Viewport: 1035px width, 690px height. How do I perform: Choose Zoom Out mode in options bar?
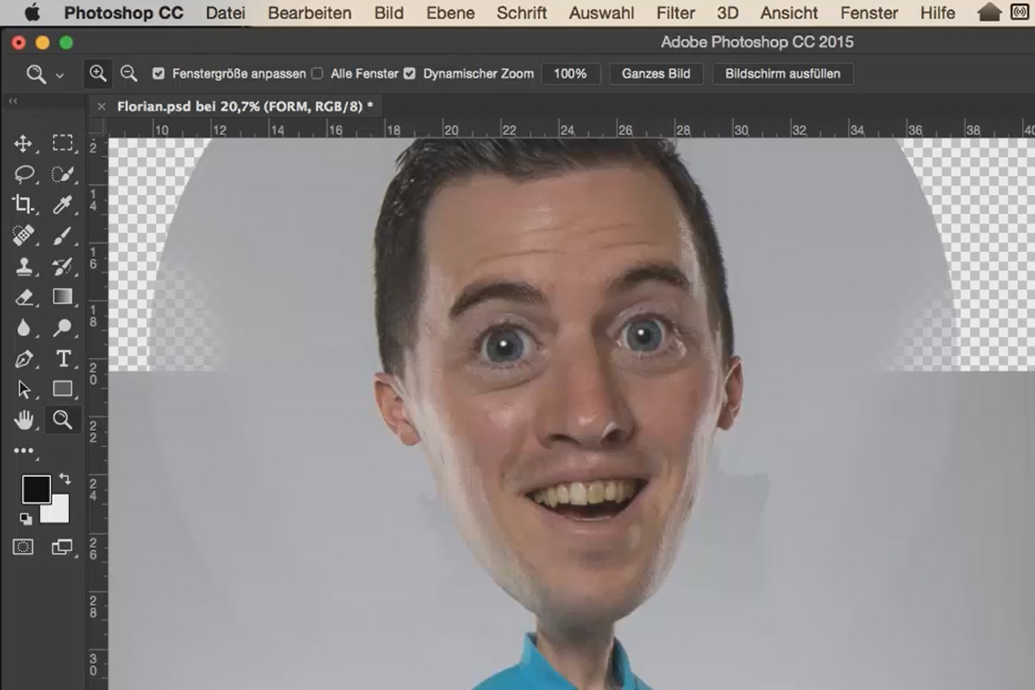(x=129, y=74)
